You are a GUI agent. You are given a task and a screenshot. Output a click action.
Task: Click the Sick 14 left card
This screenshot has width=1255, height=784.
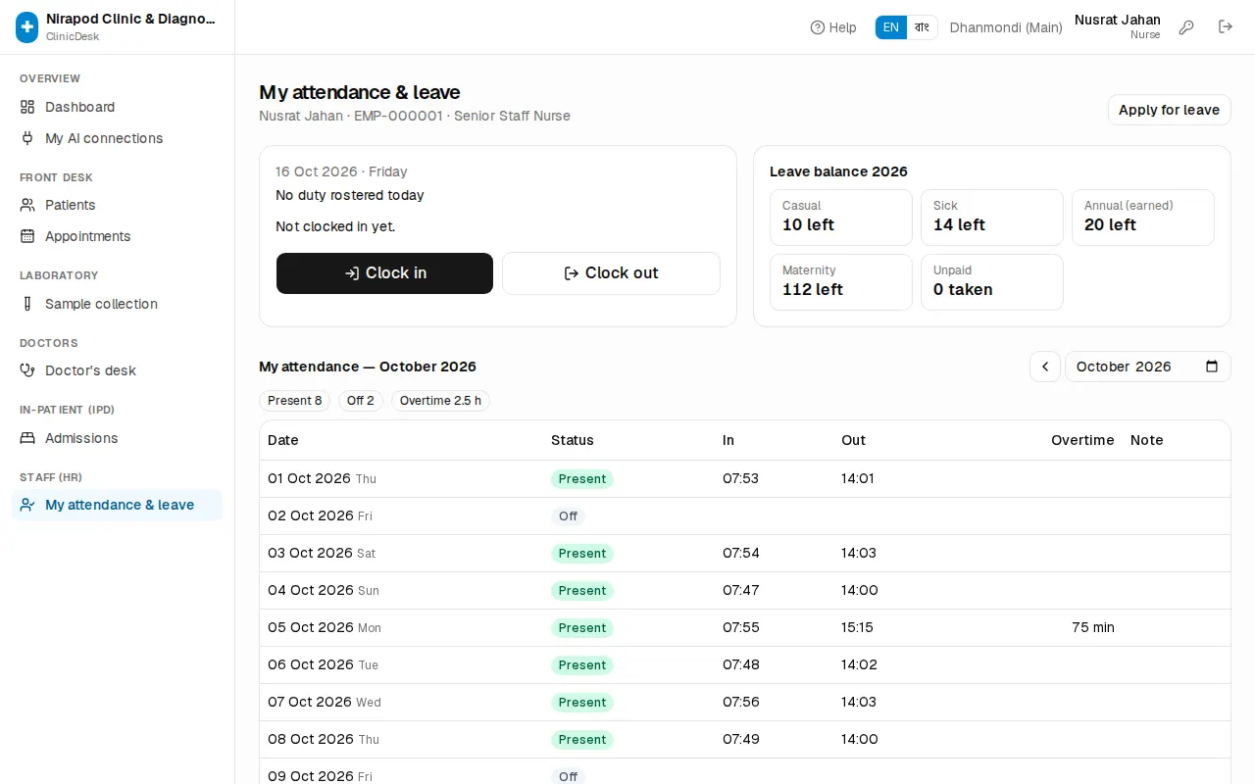coord(992,218)
